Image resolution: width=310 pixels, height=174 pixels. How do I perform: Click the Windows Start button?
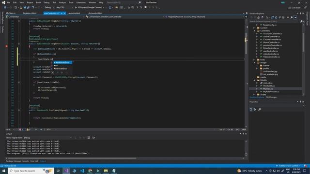pos(3,171)
